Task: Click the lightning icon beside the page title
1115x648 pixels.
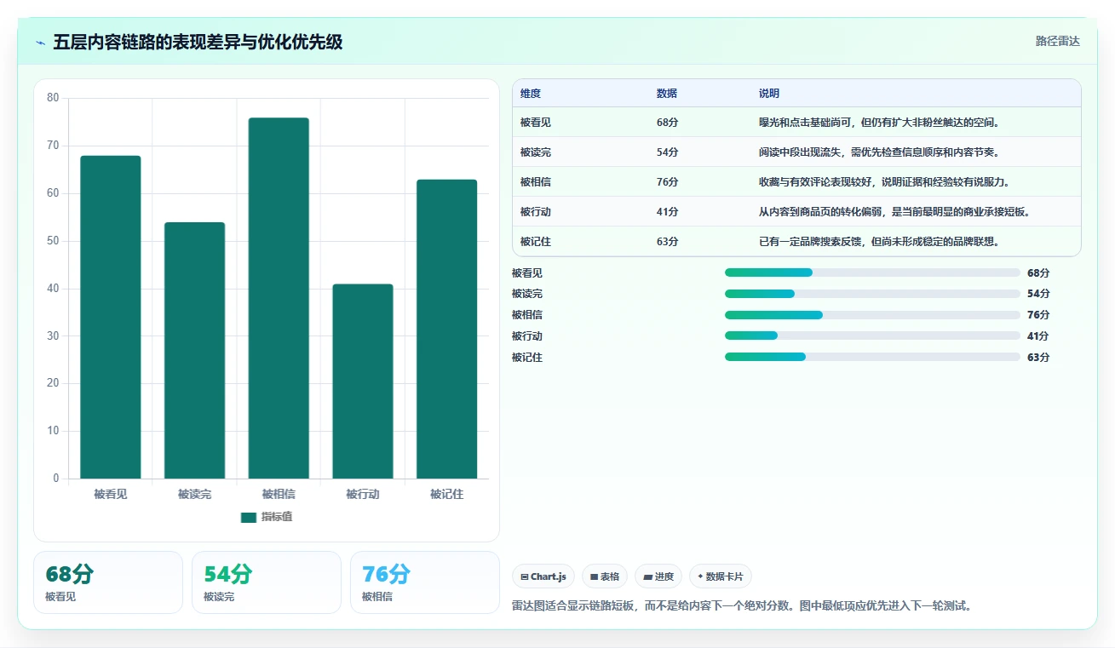Action: point(40,42)
